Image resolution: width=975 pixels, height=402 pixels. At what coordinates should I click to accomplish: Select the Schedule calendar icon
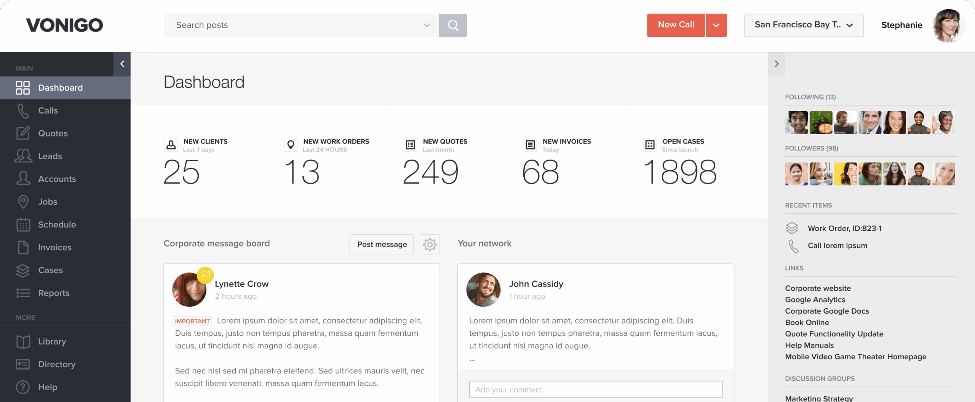[23, 224]
